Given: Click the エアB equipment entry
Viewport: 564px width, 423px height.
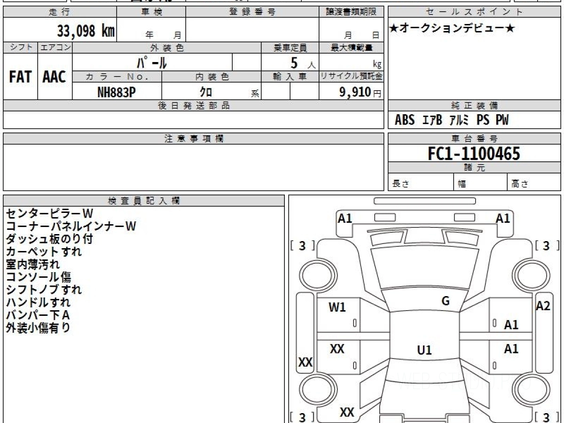Looking at the screenshot, I should tap(432, 120).
